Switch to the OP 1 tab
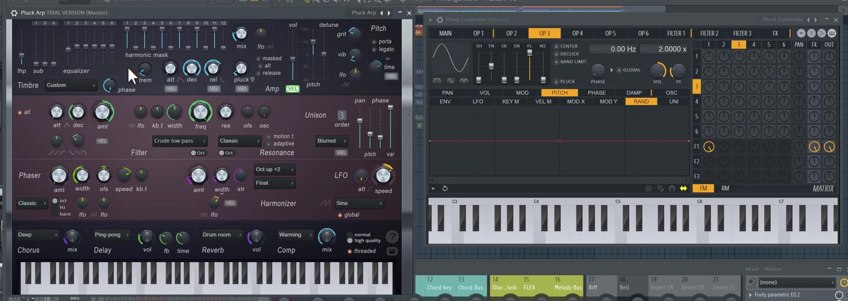Image resolution: width=848 pixels, height=301 pixels. (478, 33)
